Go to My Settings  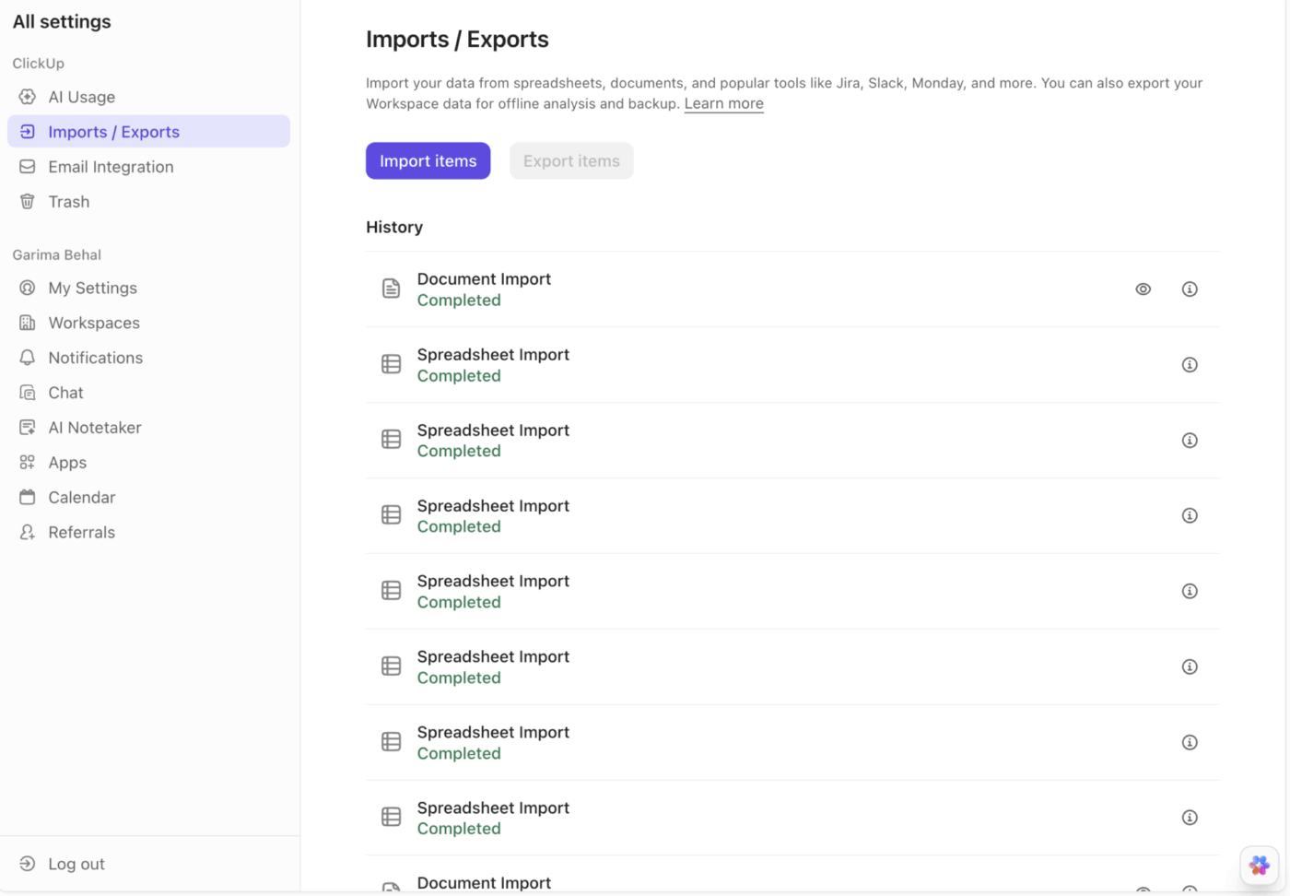pos(92,289)
